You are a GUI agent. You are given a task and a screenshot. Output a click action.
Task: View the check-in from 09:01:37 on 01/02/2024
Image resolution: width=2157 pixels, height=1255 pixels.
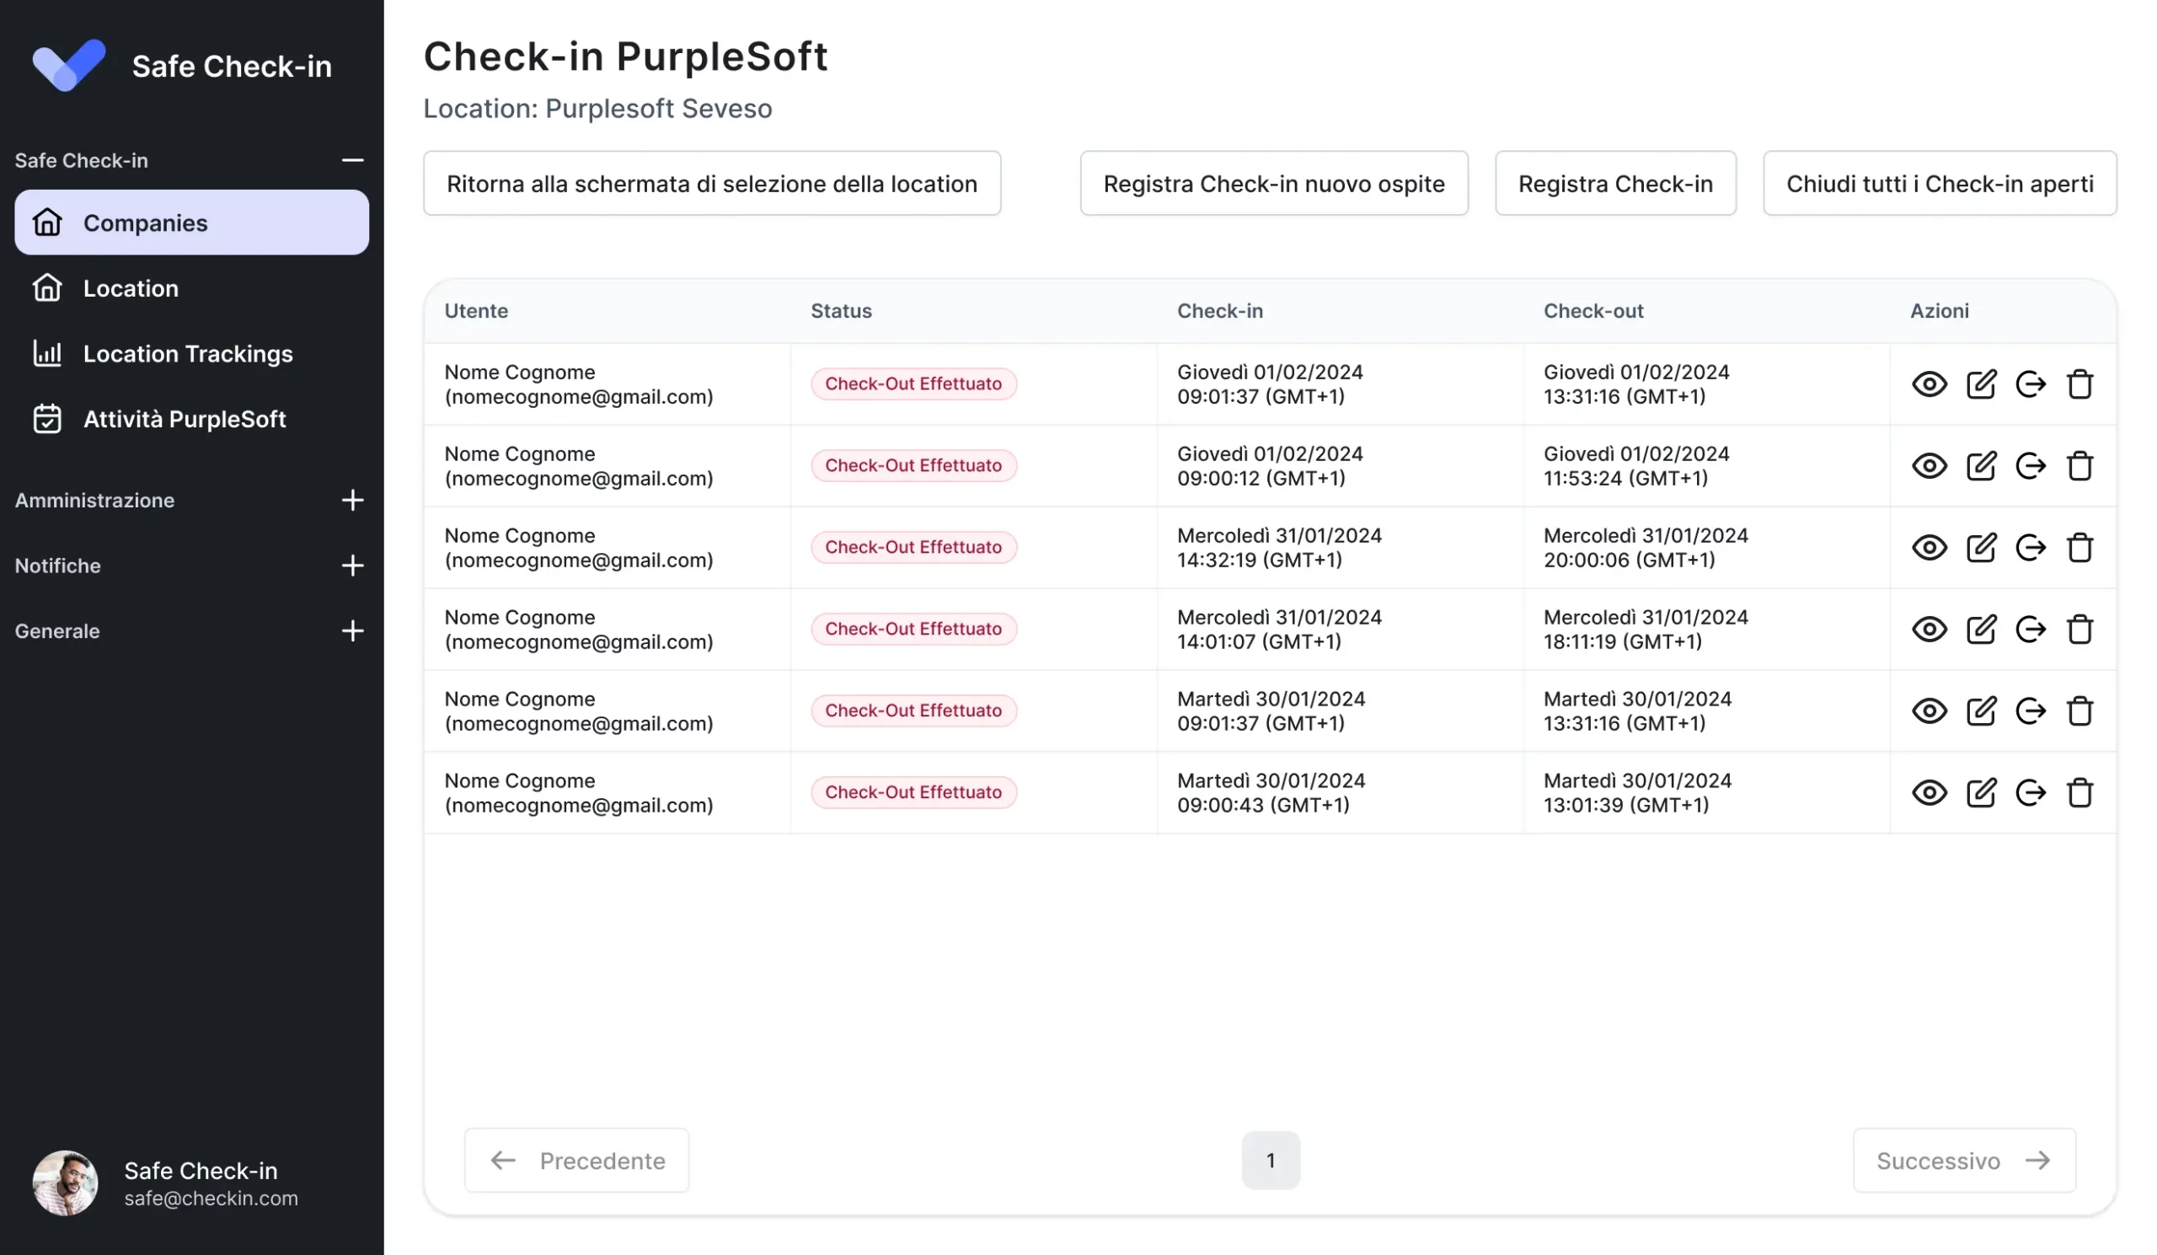(x=1930, y=384)
